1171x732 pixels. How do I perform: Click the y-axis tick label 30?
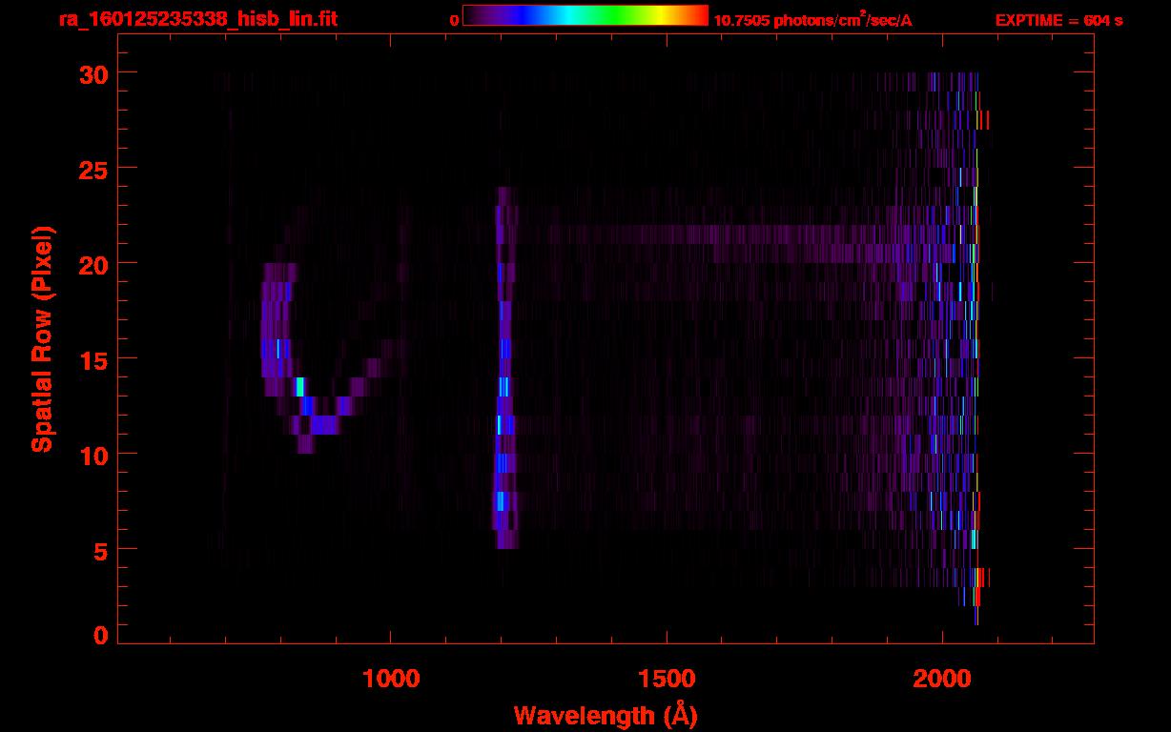93,73
